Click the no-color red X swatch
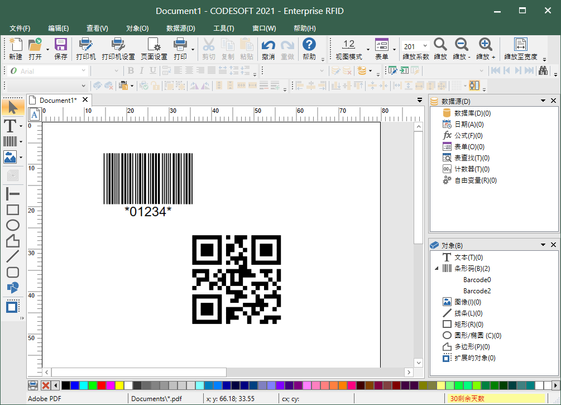This screenshot has height=405, width=561. click(x=46, y=385)
